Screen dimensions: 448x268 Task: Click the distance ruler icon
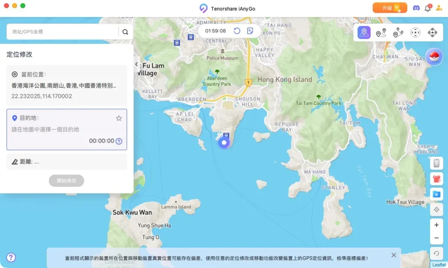(x=14, y=161)
